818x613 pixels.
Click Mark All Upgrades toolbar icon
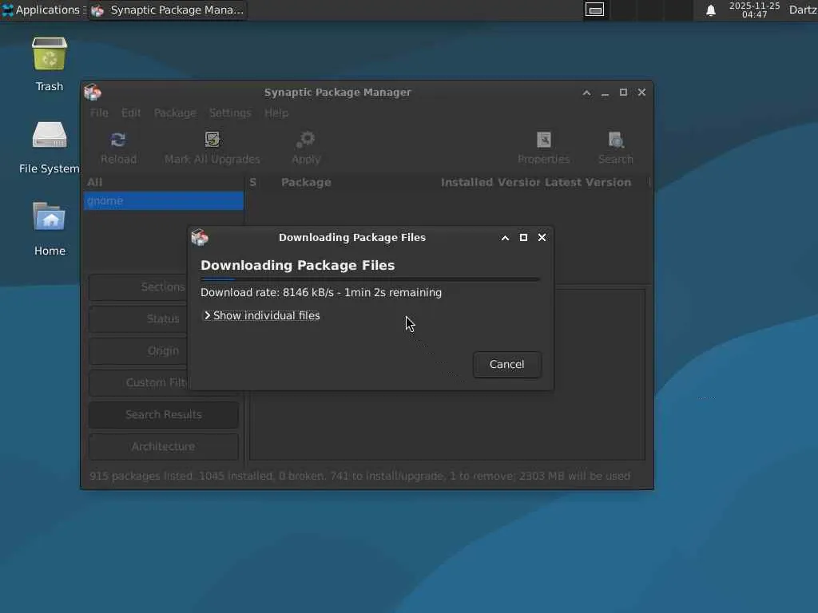212,139
